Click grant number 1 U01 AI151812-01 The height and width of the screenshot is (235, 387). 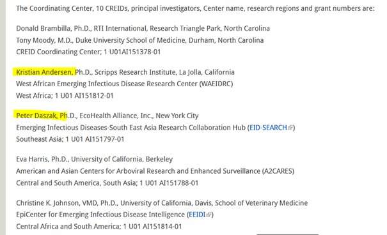point(84,96)
